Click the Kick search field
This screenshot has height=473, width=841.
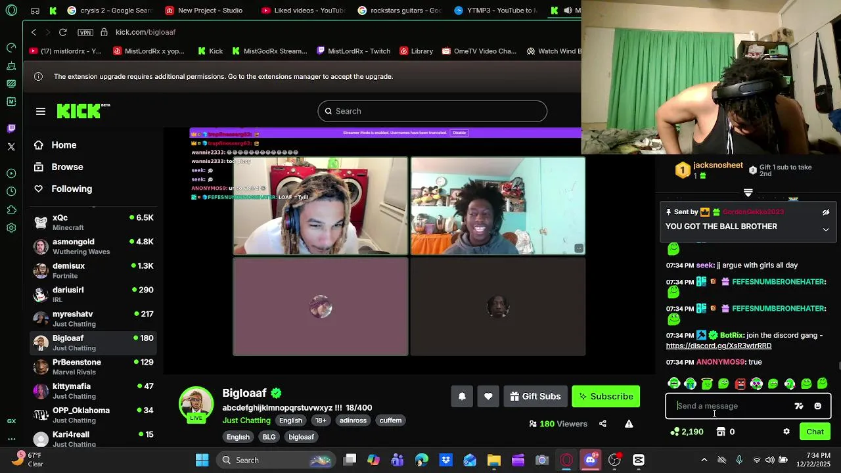coord(432,111)
